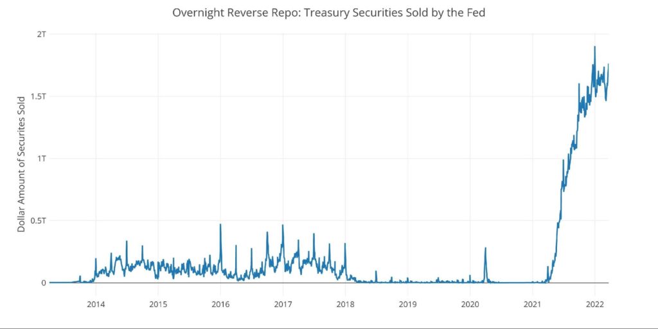This screenshot has height=329, width=658.
Task: Click the 2022 x-axis label
Action: [594, 304]
